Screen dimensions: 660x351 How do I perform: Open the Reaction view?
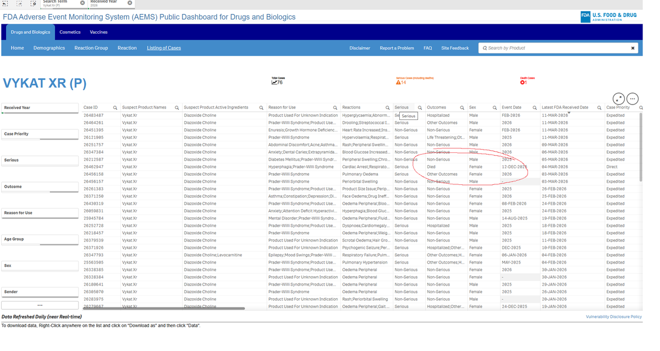click(127, 48)
